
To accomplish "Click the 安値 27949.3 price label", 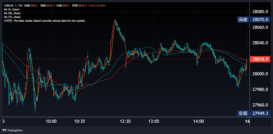I will click(254, 113).
